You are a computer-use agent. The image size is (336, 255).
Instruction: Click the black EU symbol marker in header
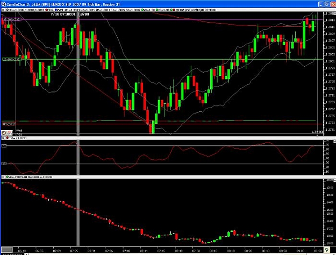coord(8,10)
